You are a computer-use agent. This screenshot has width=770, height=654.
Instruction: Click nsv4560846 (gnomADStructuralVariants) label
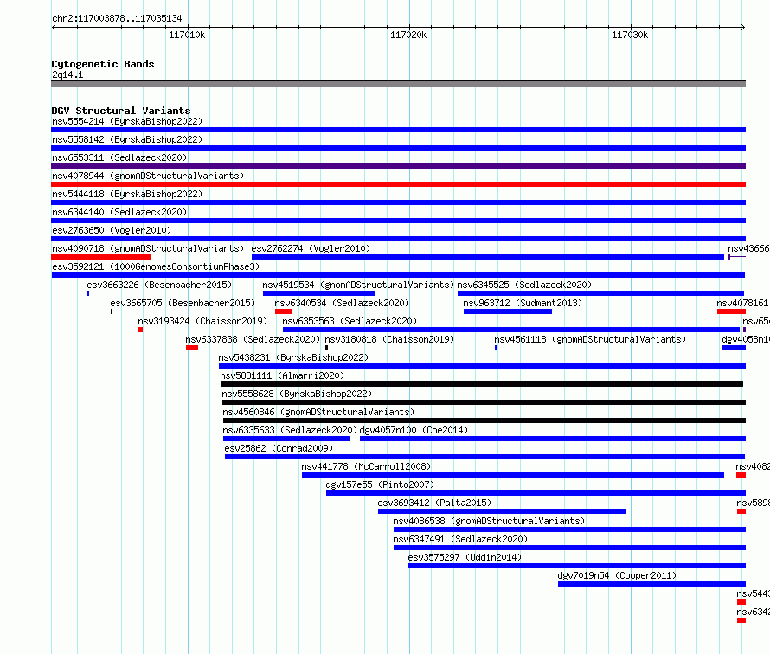click(x=318, y=412)
